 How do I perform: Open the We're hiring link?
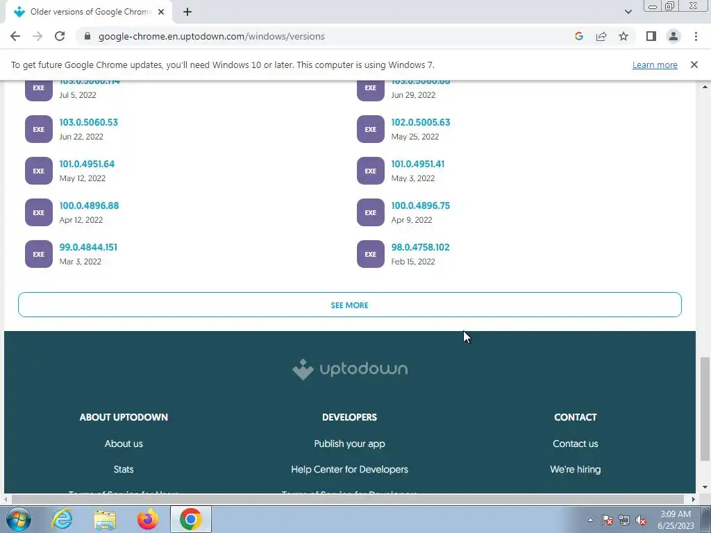(576, 469)
